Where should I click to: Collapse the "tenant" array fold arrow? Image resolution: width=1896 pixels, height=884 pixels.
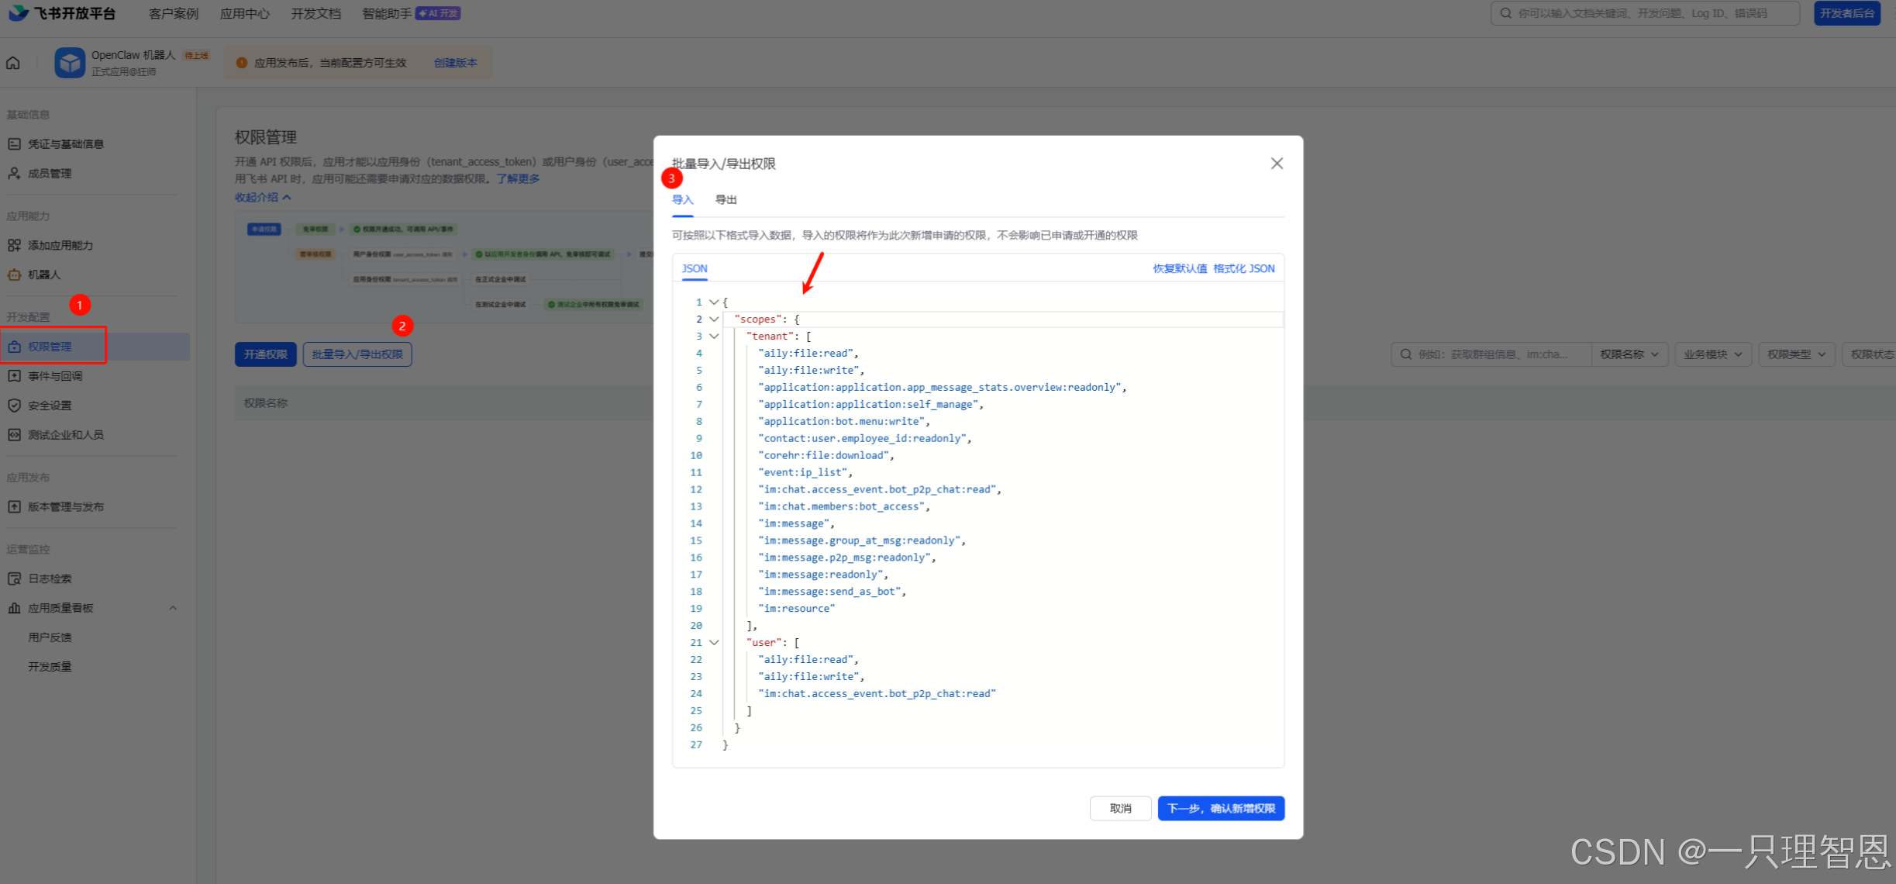click(x=714, y=337)
